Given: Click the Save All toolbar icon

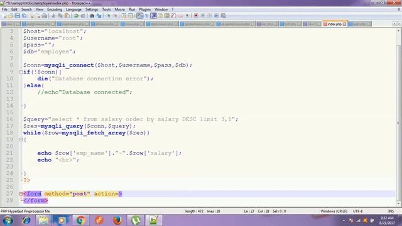Looking at the screenshot, I should click(24, 16).
